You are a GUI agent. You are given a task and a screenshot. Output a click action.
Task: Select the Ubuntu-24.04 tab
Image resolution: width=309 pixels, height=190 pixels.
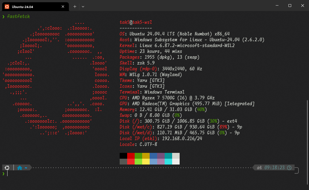coord(36,7)
